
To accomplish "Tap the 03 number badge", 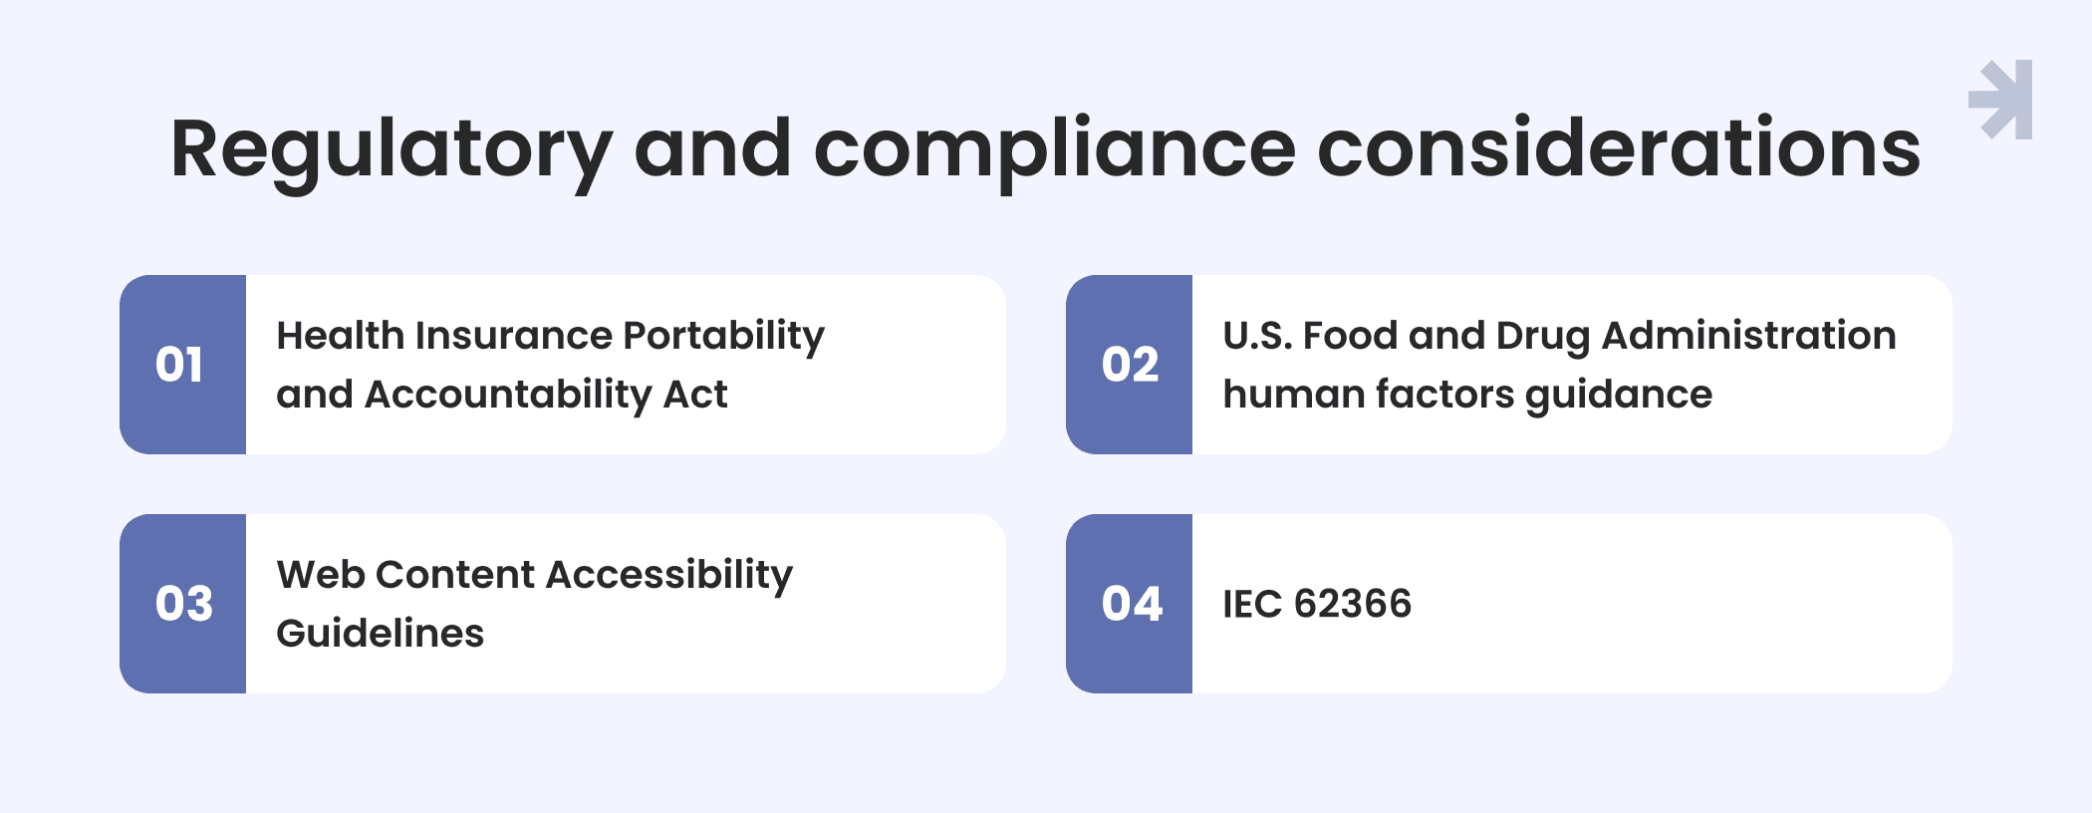I will point(183,604).
